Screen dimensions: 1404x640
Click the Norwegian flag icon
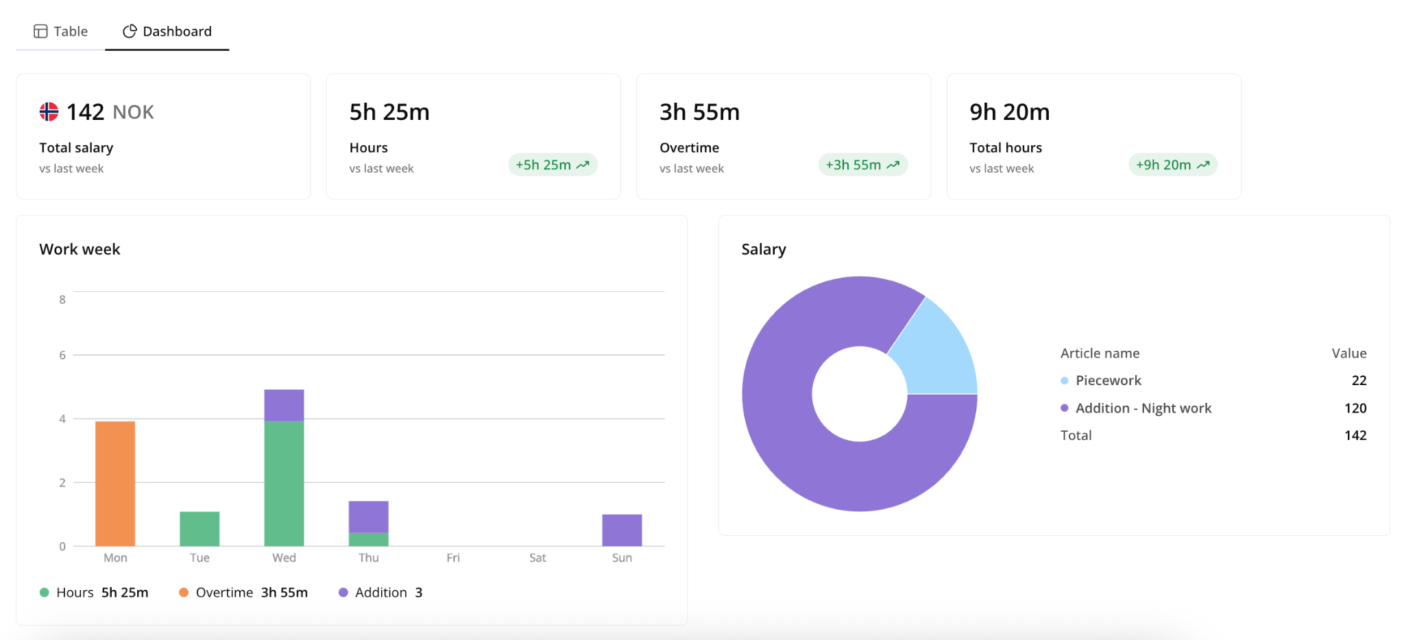coord(49,112)
